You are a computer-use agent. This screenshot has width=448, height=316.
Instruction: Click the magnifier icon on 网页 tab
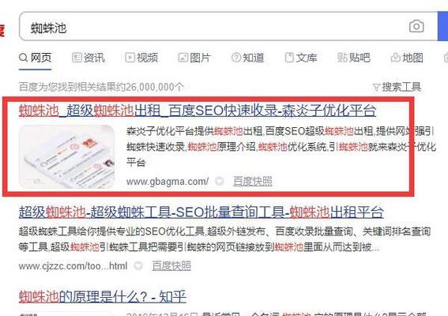point(24,58)
